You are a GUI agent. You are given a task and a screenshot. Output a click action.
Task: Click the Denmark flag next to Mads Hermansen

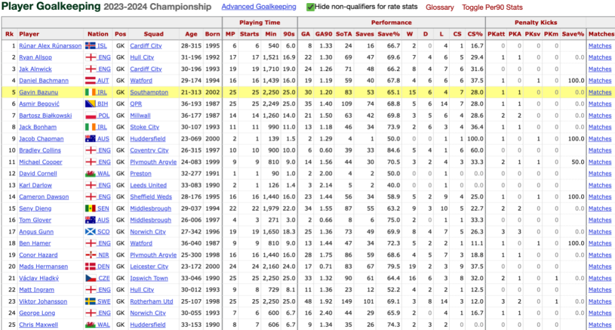[90, 267]
